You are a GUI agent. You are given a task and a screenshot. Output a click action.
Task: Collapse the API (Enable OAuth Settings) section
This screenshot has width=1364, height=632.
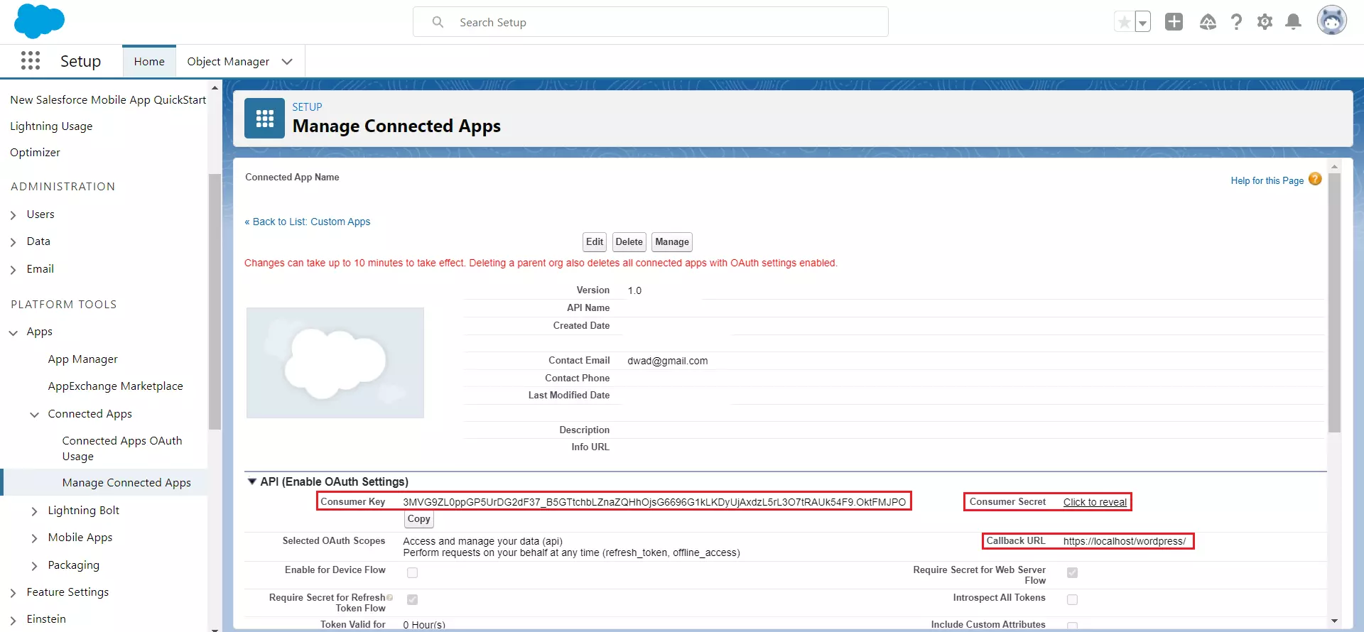(x=251, y=481)
